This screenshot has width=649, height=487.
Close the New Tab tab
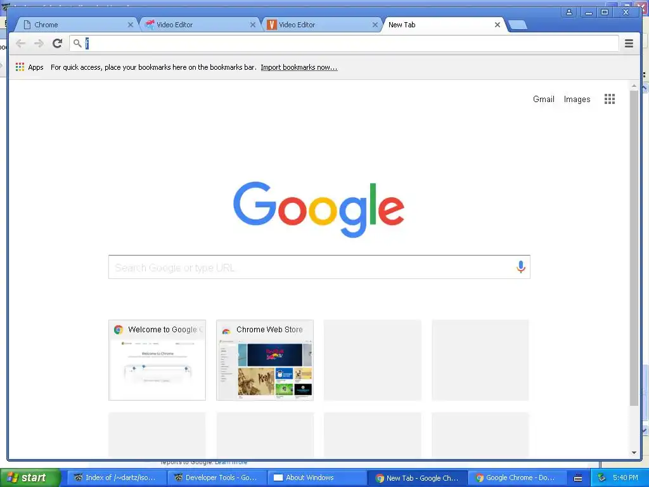coord(497,25)
